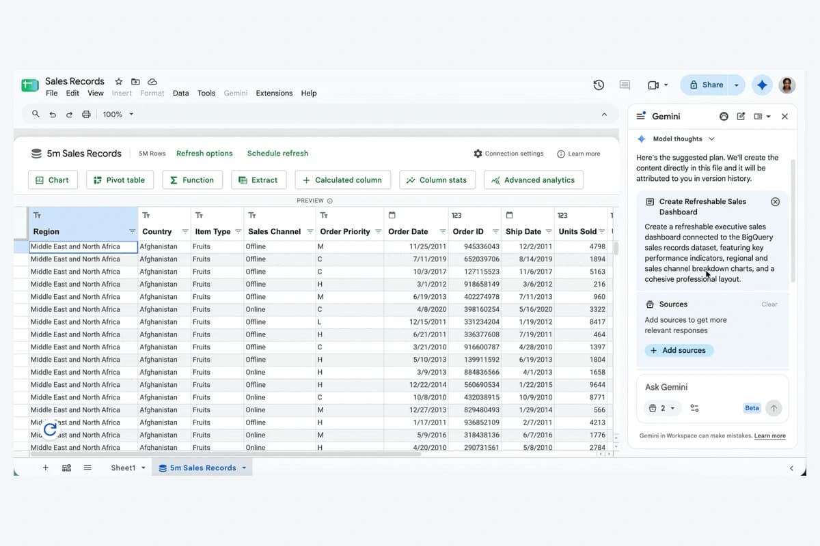Image resolution: width=820 pixels, height=546 pixels.
Task: Click the Function button
Action: click(x=193, y=180)
